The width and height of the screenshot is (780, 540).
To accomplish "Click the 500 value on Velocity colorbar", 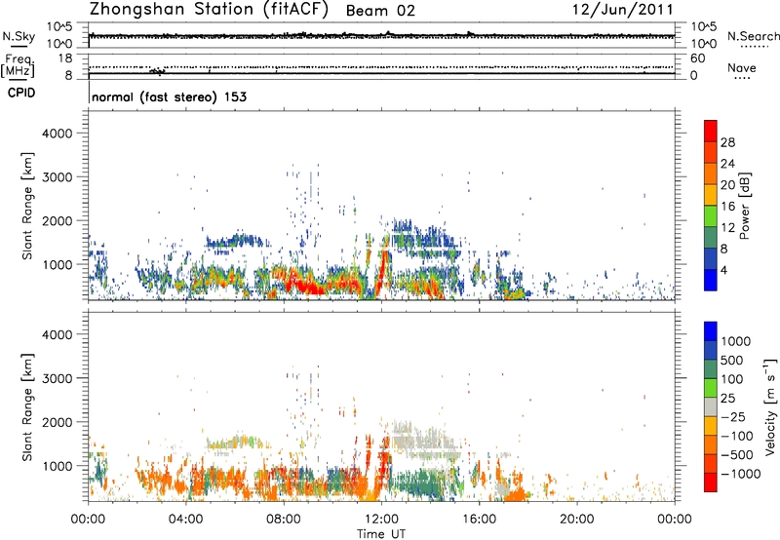I will point(731,361).
